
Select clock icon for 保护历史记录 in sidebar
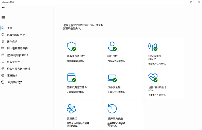(3, 82)
